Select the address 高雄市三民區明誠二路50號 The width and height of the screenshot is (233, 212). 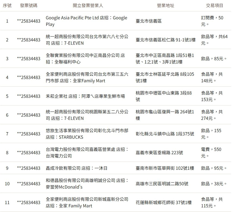click(x=162, y=184)
